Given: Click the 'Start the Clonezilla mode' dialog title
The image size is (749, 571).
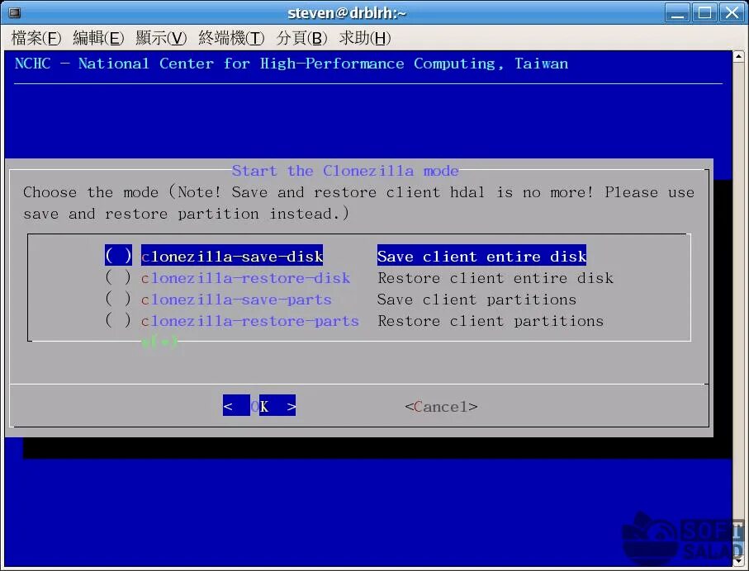Looking at the screenshot, I should [345, 171].
